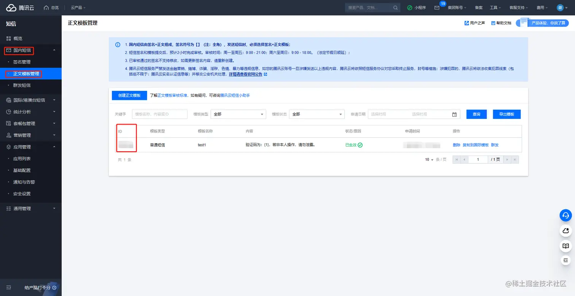The height and width of the screenshot is (296, 575).
Task: Open 应用列表 in the sidebar
Action: tap(31, 159)
